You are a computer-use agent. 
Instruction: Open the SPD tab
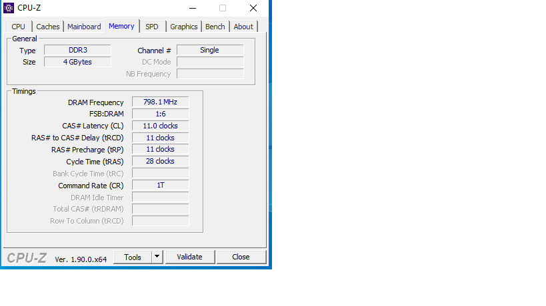pos(152,27)
